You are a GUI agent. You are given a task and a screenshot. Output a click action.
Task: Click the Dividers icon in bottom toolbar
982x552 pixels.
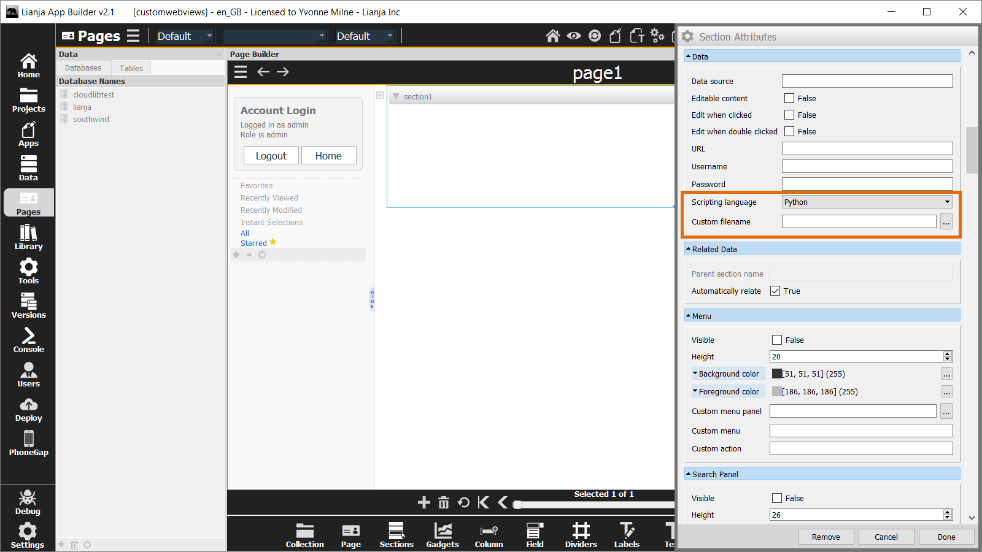581,534
